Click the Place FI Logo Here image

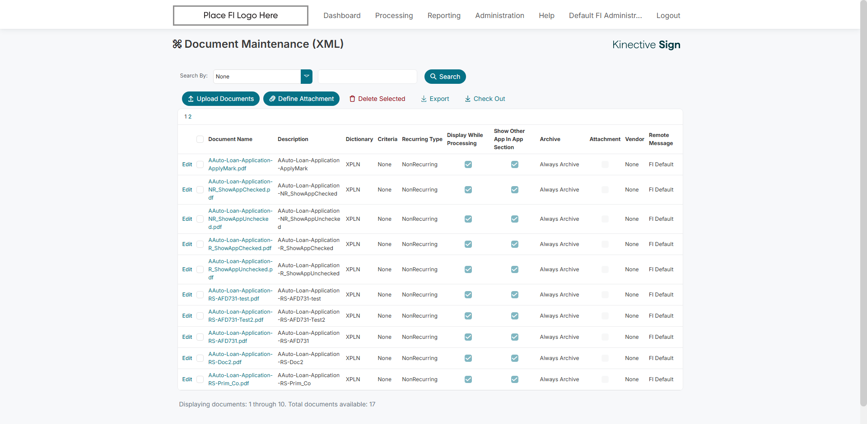click(241, 15)
